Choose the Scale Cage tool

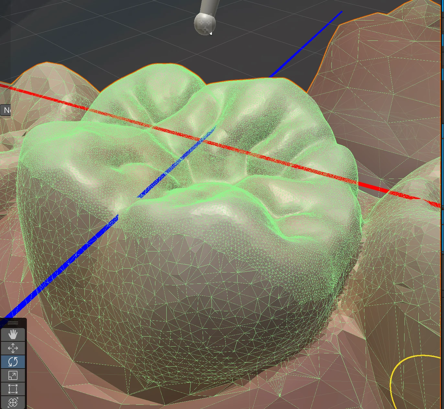[13, 389]
